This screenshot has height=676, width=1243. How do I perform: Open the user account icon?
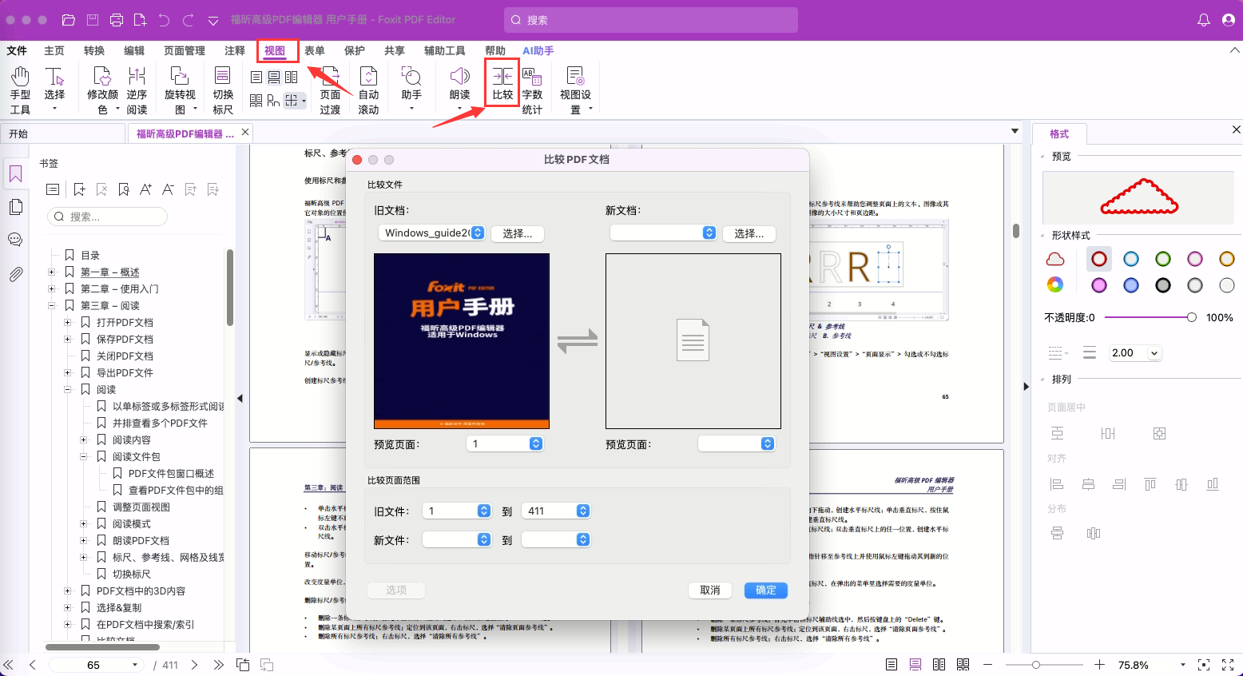click(1229, 20)
